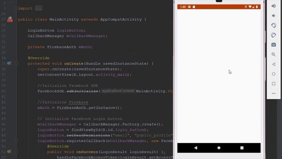Lower emulator volume with volume down icon
Viewport: 282px width, 159px height.
(x=274, y=16)
